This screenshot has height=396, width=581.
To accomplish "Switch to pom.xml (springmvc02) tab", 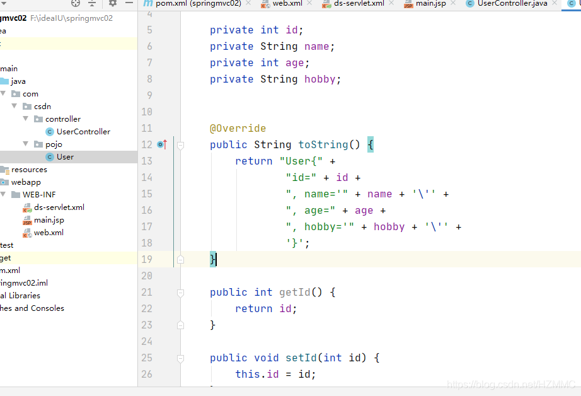I will point(198,4).
